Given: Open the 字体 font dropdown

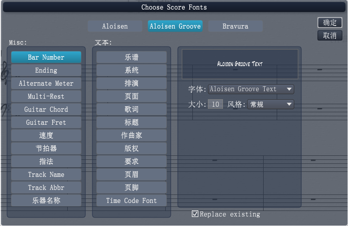Looking at the screenshot, I should pyautogui.click(x=251, y=89).
